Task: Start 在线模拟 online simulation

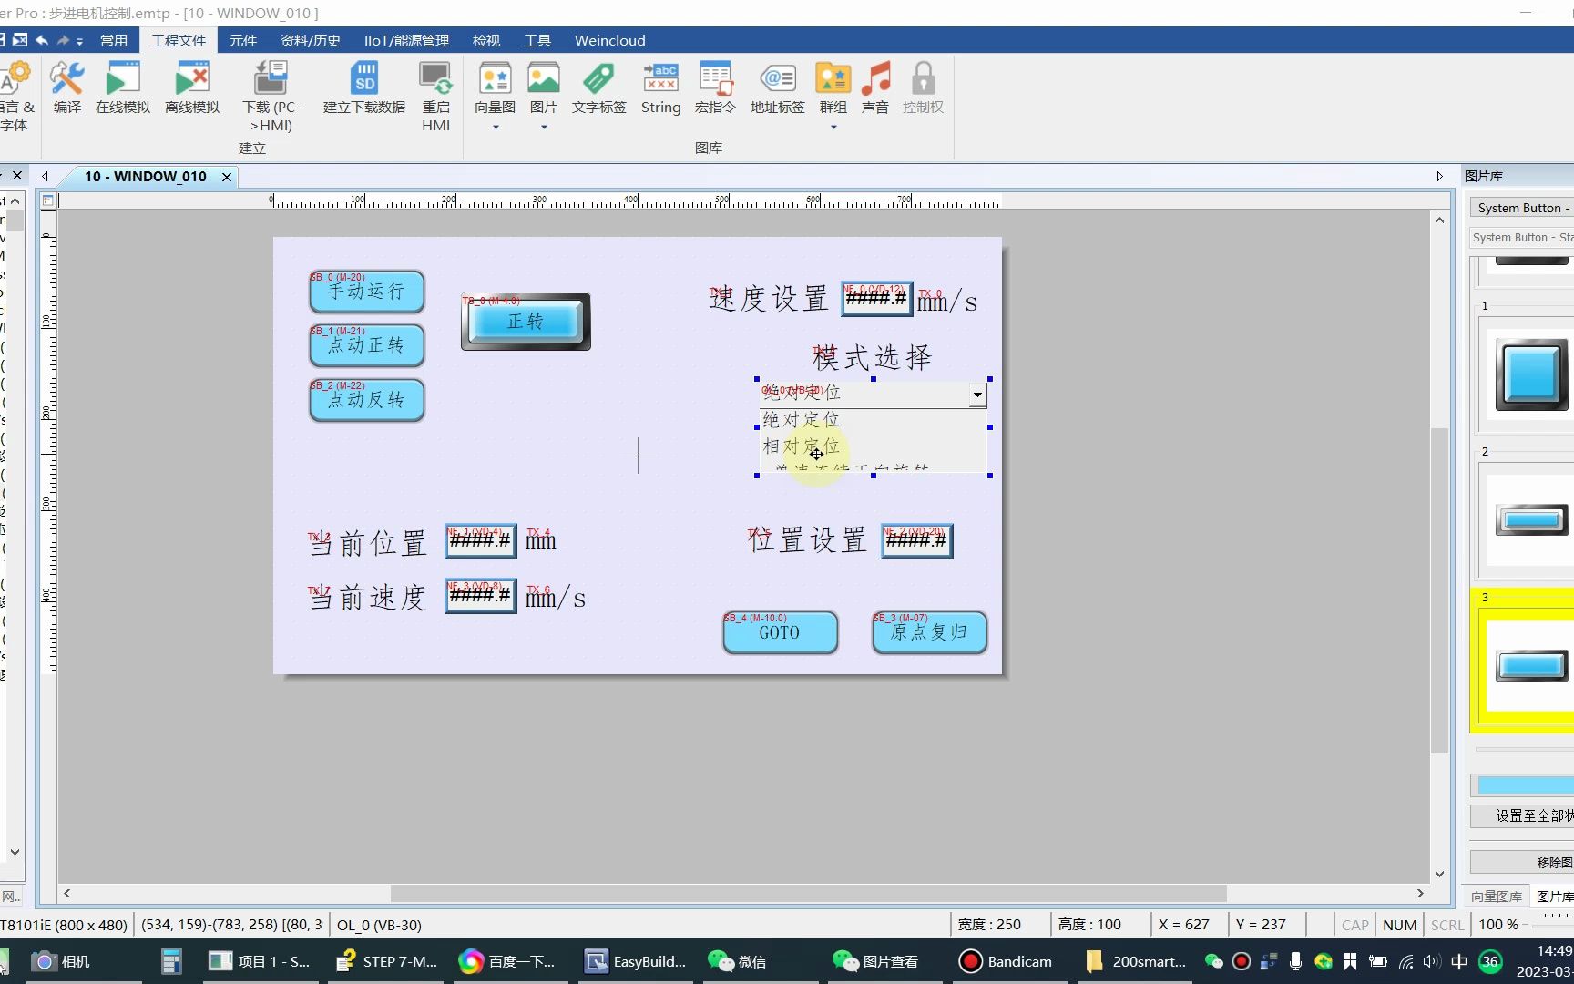Action: [123, 87]
